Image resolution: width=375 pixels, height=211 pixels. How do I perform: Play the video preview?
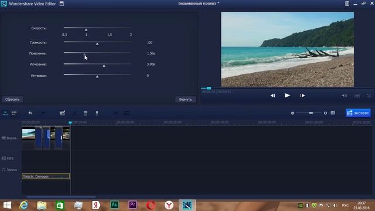click(x=287, y=96)
